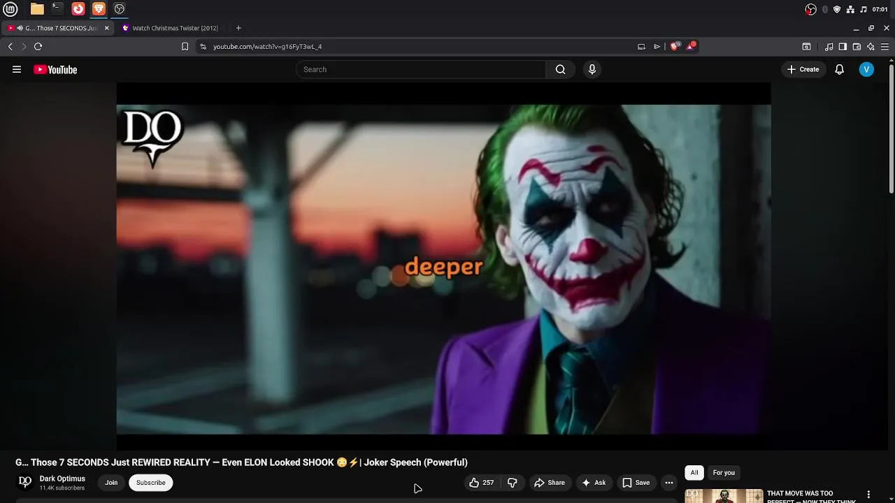Screen dimensions: 895x503
Task: Switch to the 'Watch Christmas Twister (2012)' tab
Action: click(175, 28)
